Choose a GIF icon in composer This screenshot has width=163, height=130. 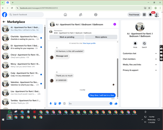65,104
